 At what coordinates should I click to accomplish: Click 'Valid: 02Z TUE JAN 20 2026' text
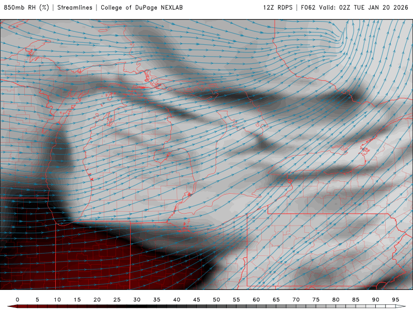(x=364, y=7)
